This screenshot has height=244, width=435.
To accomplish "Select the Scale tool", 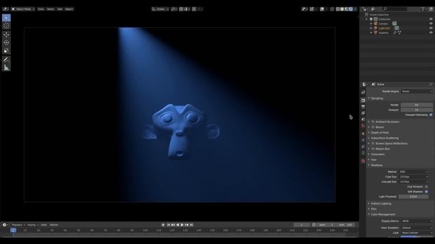I will [6, 51].
